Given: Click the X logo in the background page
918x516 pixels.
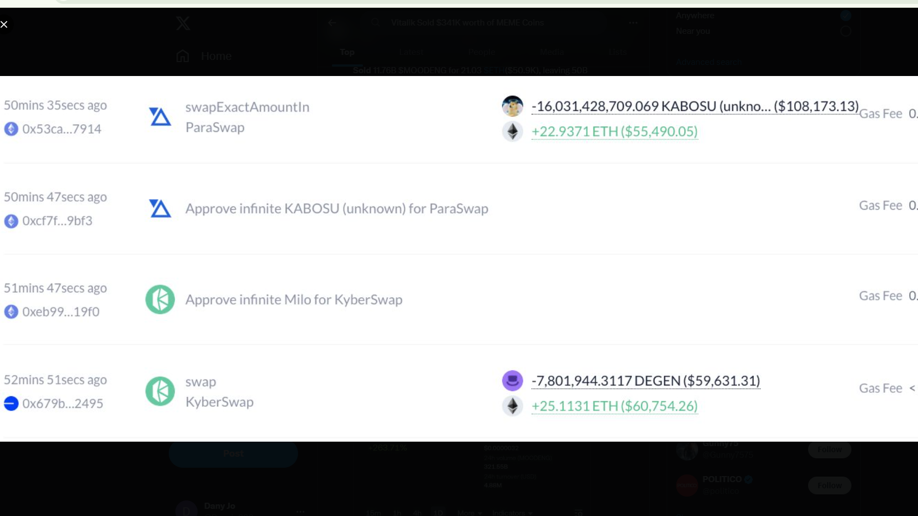Looking at the screenshot, I should pyautogui.click(x=183, y=23).
